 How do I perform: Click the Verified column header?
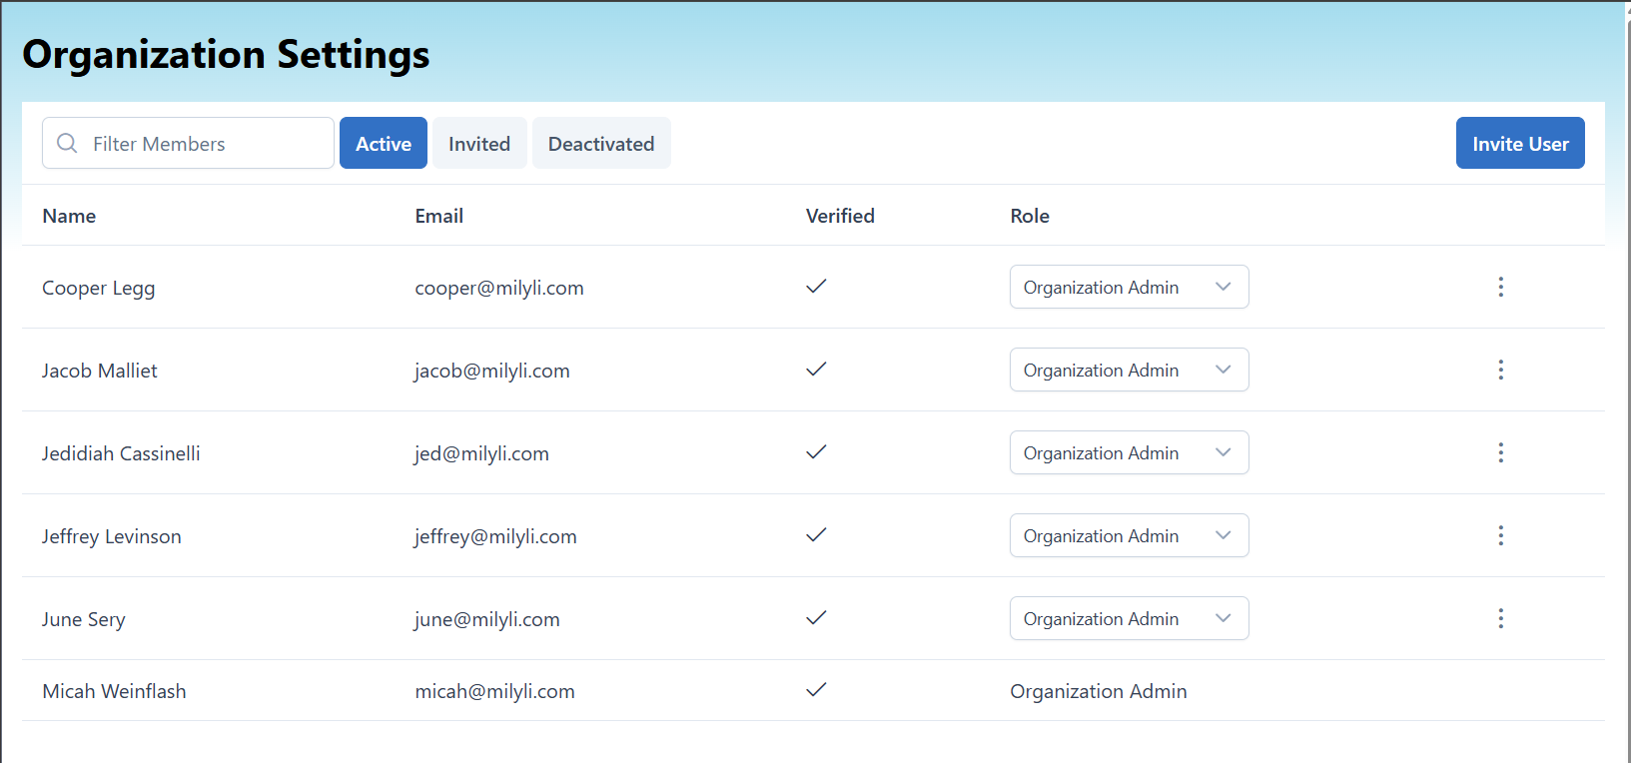(x=840, y=216)
